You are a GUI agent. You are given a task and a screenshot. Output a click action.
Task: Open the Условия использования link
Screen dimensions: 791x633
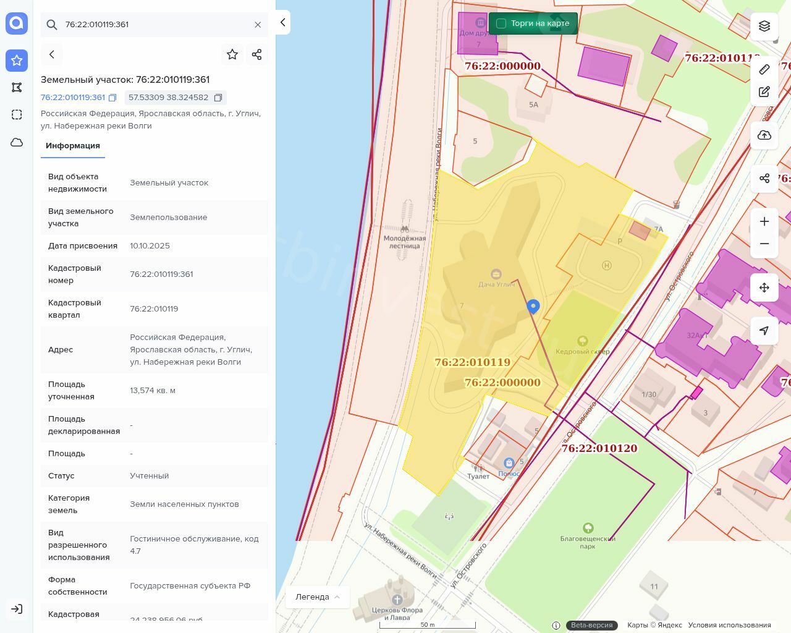[729, 625]
